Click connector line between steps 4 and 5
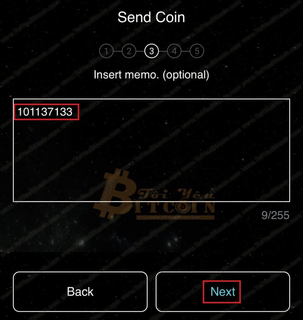This screenshot has height=320, width=303. [x=186, y=51]
